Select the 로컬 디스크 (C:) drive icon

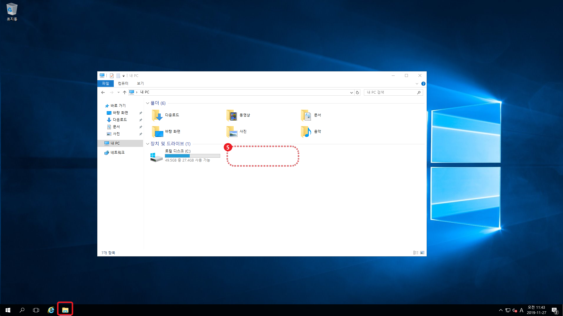(156, 157)
